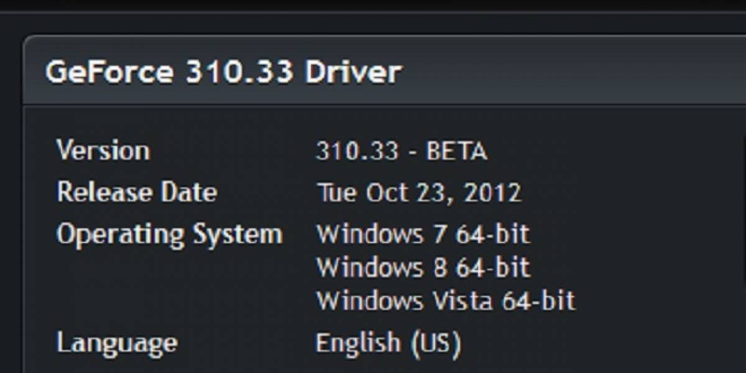Image resolution: width=746 pixels, height=373 pixels.
Task: Select the "Language" label
Action: click(x=117, y=343)
